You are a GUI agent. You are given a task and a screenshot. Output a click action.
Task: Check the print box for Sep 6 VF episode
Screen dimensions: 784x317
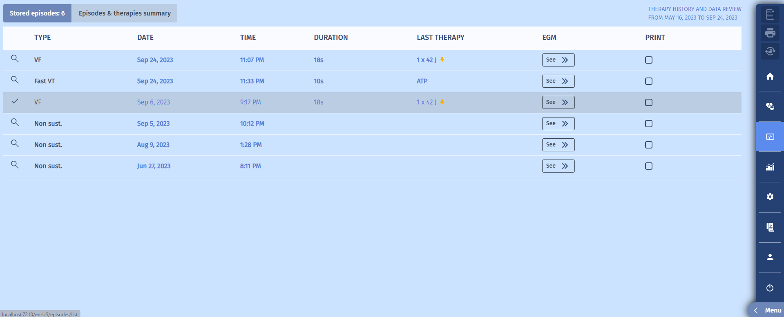pyautogui.click(x=648, y=102)
